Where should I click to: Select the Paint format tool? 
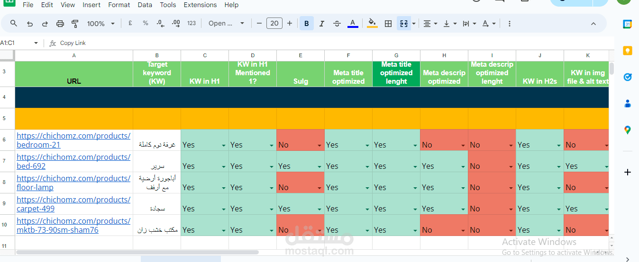(x=75, y=23)
